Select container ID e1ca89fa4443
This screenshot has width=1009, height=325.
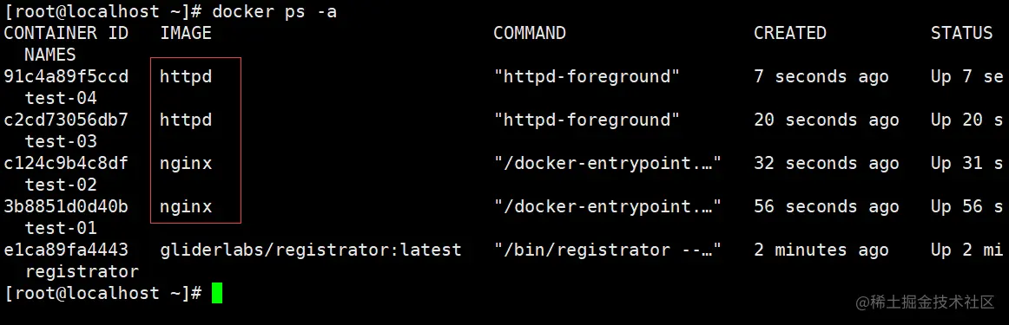click(x=66, y=250)
